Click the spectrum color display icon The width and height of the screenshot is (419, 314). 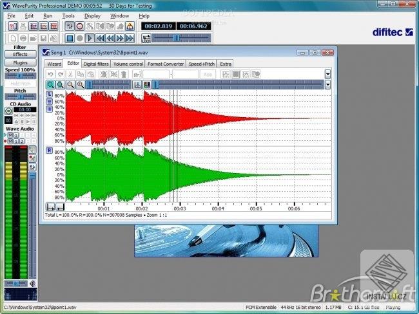[x=147, y=85]
